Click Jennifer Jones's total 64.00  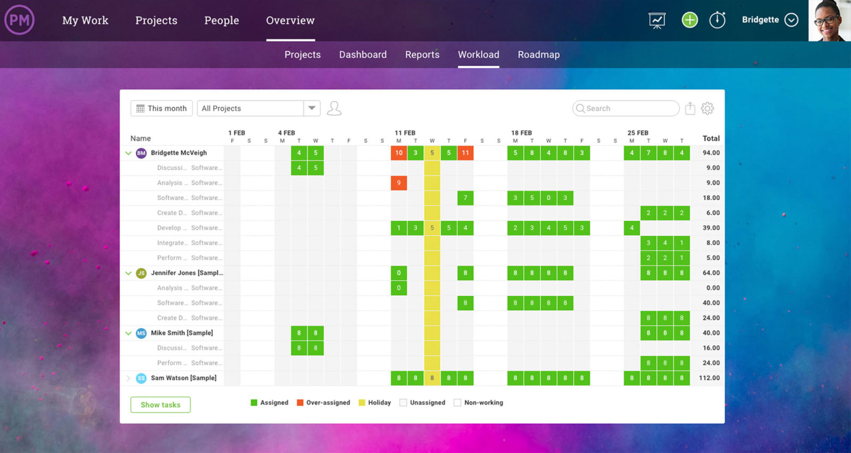click(x=711, y=273)
